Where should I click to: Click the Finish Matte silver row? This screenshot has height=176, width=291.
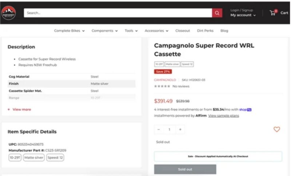71,84
